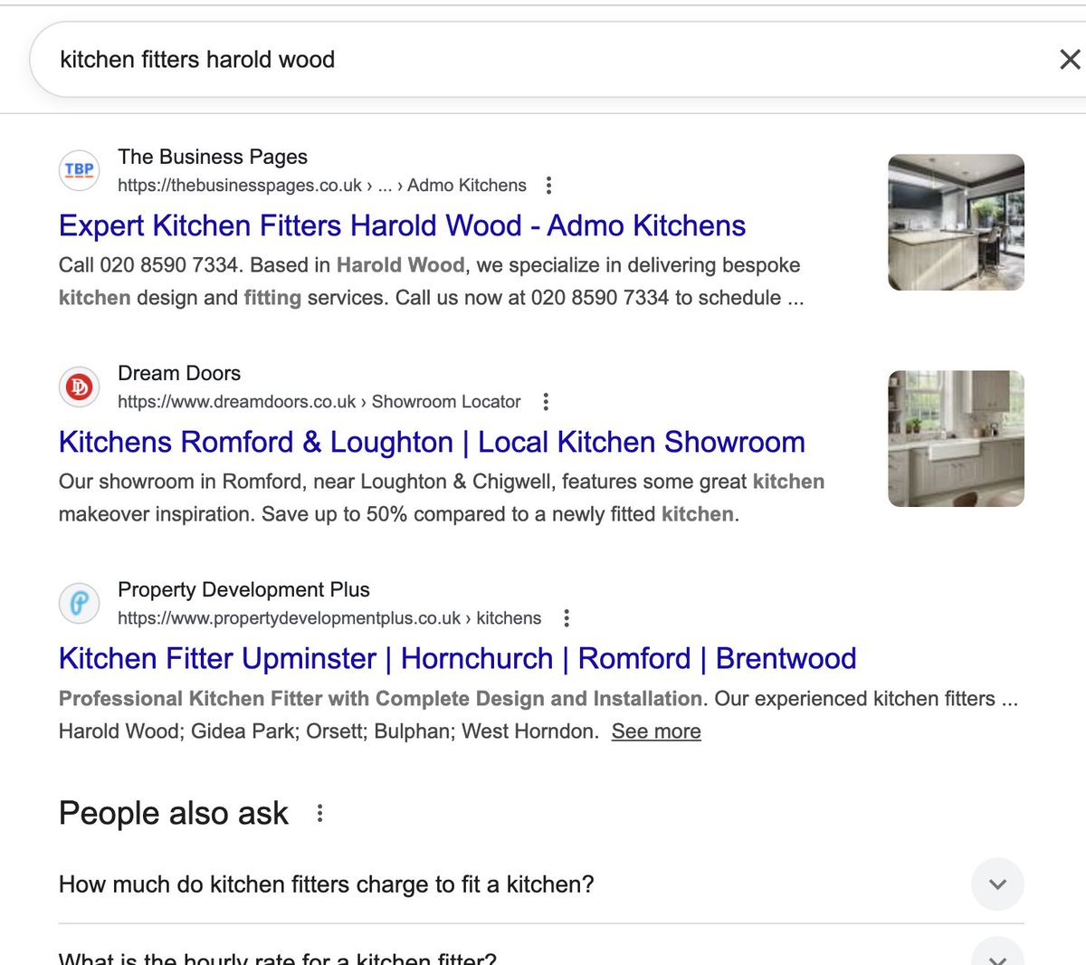
Task: Click the dreamdoors.co.uk Showroom Locator breadcrumb
Action: 319,402
